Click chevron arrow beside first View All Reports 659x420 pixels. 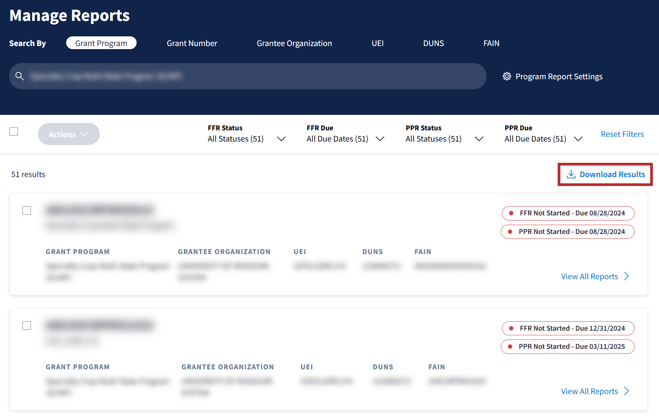click(x=626, y=276)
